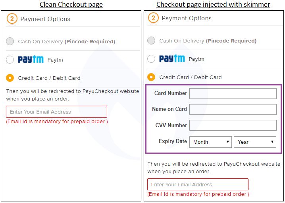Select Cash On Delivery radio in clean checkout
The width and height of the screenshot is (285, 203).
[10, 41]
